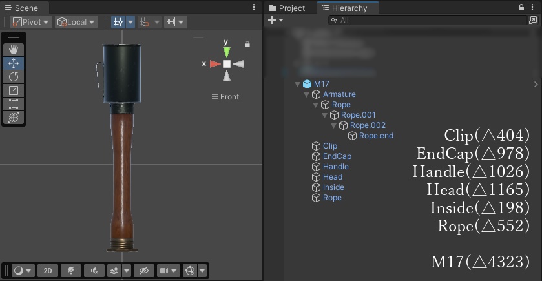
Task: Click the green Y axis cone on gizmo
Action: coord(226,52)
